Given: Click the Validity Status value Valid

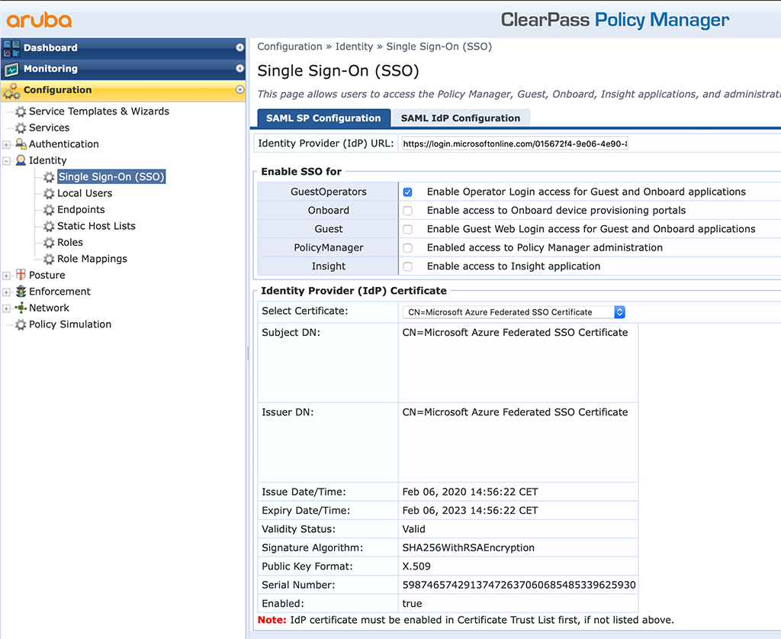Looking at the screenshot, I should click(414, 529).
